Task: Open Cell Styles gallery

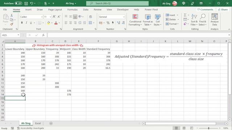Action: (x=158, y=20)
